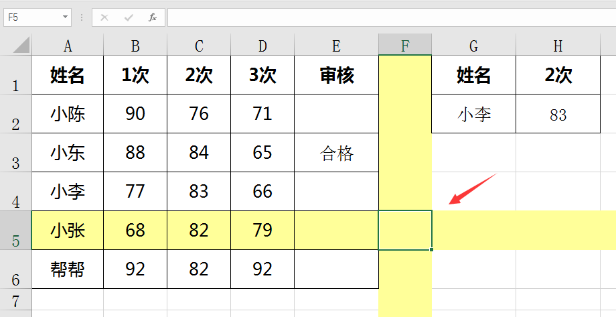The height and width of the screenshot is (317, 616).
Task: Select column C header
Action: tap(199, 45)
